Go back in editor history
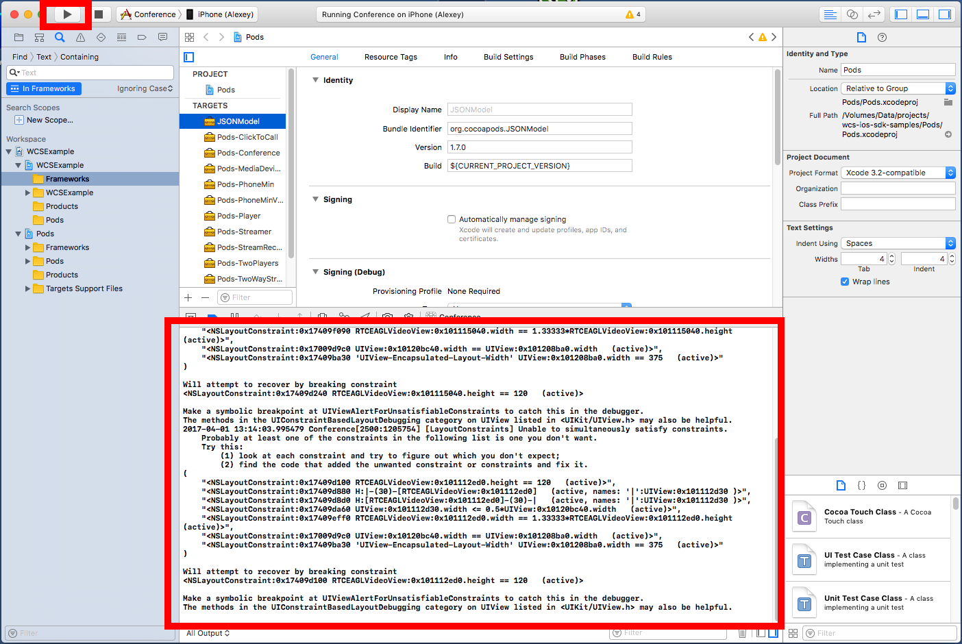Viewport: 962px width, 644px height. [206, 37]
